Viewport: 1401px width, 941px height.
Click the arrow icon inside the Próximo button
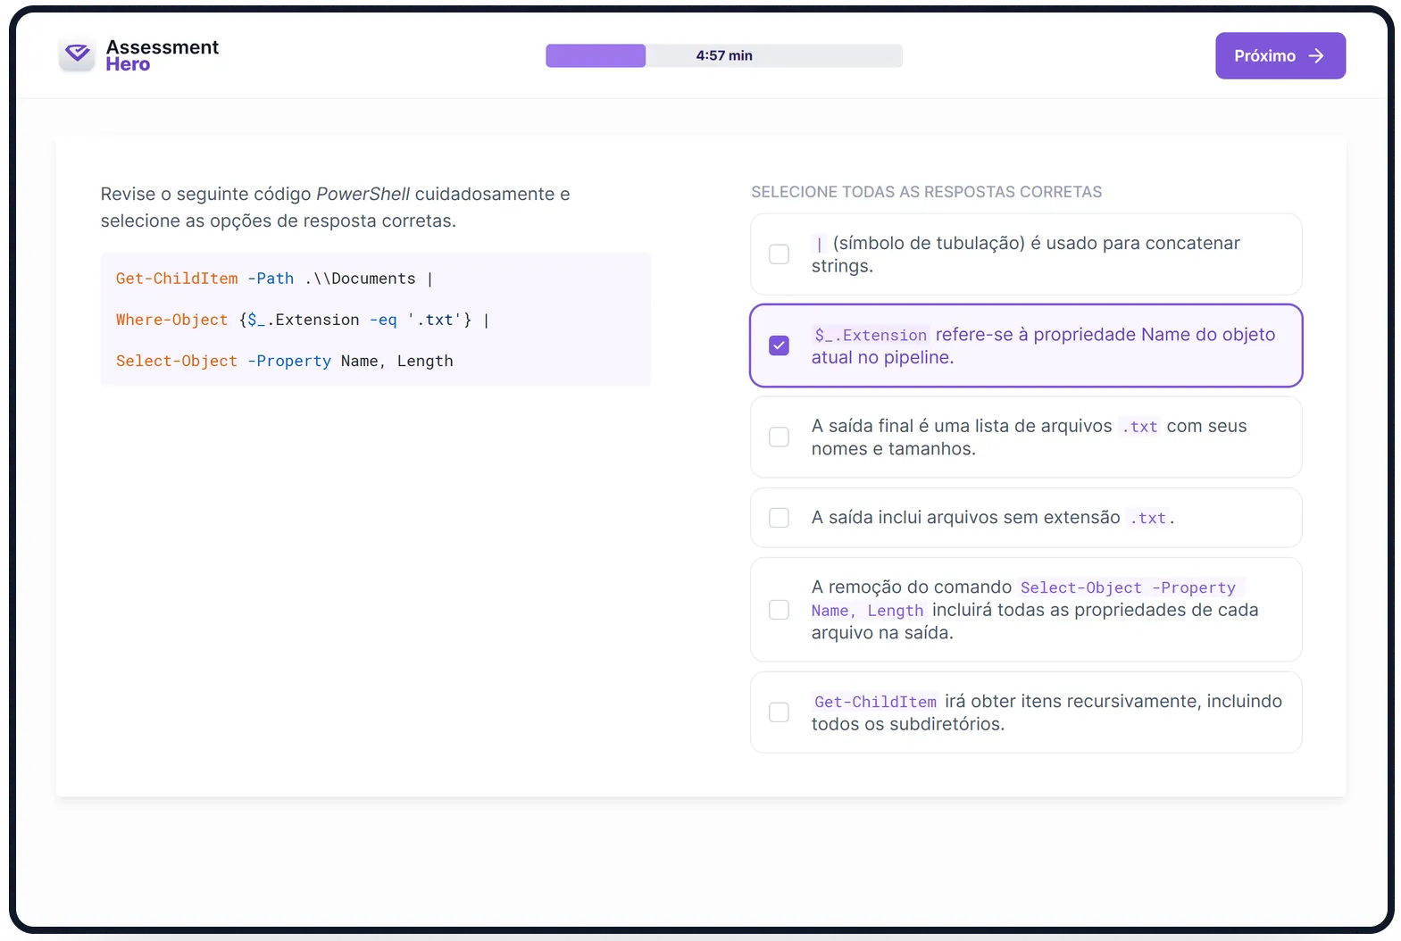pos(1315,56)
